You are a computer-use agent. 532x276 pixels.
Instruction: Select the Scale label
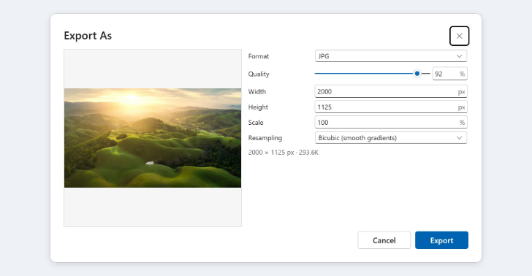tap(256, 123)
